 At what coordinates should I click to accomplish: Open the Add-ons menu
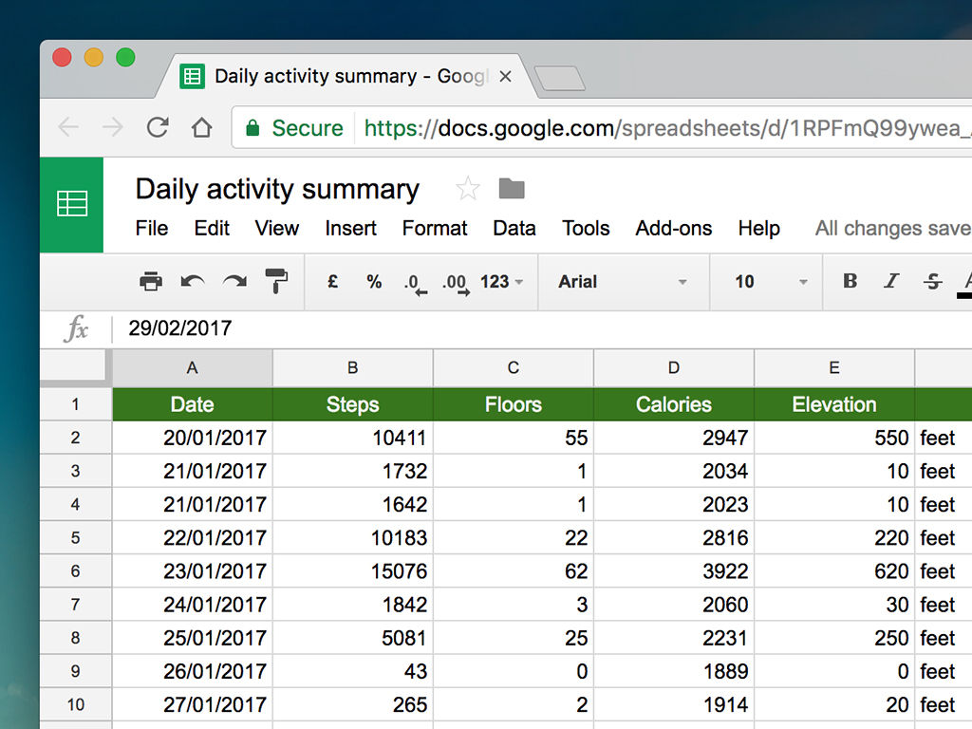pyautogui.click(x=673, y=229)
